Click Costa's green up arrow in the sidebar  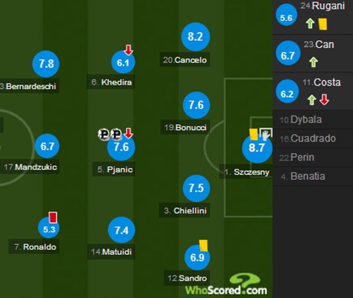pyautogui.click(x=311, y=100)
